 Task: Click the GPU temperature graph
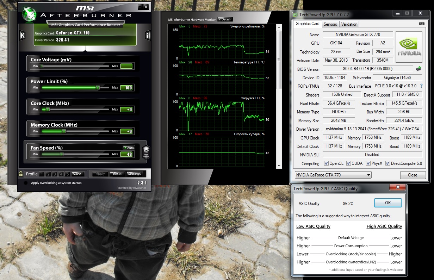[222, 80]
